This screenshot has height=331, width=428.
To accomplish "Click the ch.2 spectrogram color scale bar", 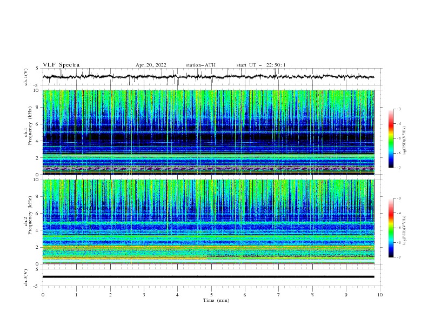I will 391,228.
